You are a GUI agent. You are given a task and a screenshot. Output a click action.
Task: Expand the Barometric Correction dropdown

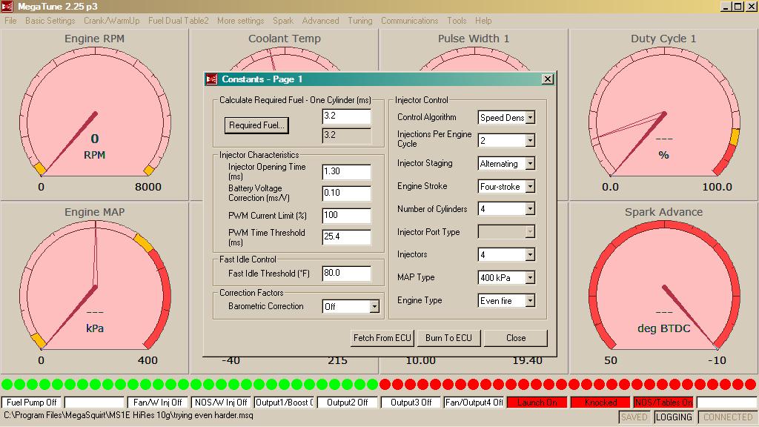click(374, 306)
